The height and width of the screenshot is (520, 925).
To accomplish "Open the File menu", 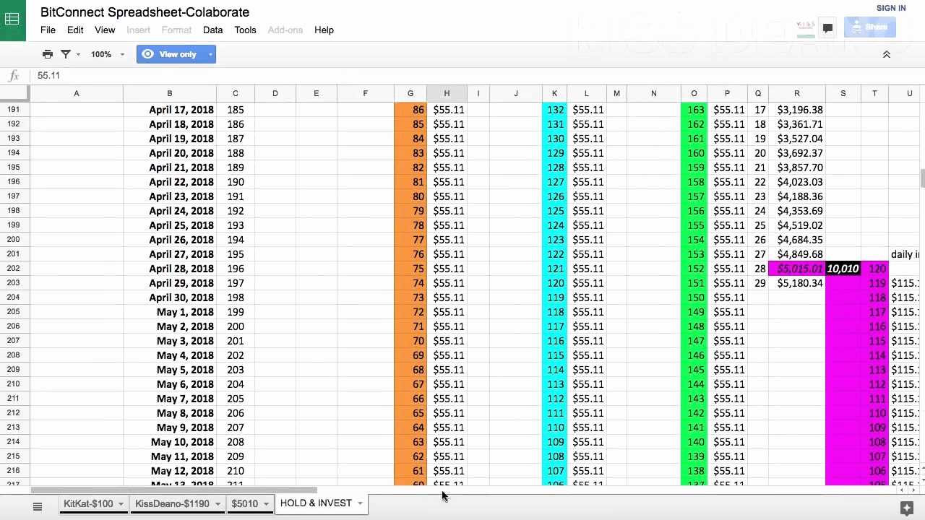I will pos(48,30).
